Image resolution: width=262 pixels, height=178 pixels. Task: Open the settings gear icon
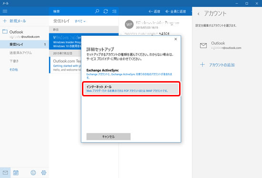click(x=44, y=173)
